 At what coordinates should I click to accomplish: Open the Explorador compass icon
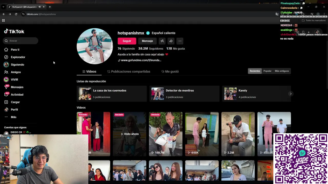(6, 57)
